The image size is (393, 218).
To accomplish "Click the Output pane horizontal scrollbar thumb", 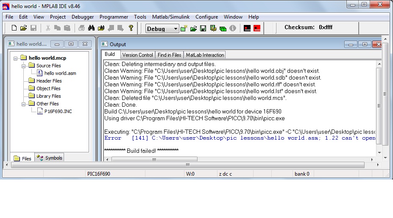I will click(x=154, y=159).
